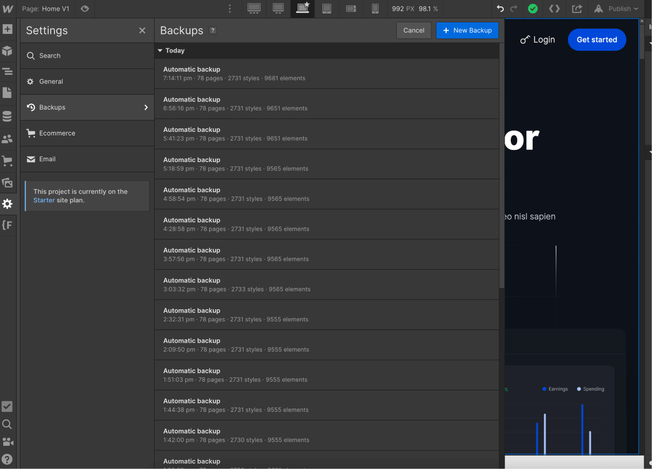Open the Symbols cube panel
Viewport: 652px width, 469px height.
(x=7, y=51)
